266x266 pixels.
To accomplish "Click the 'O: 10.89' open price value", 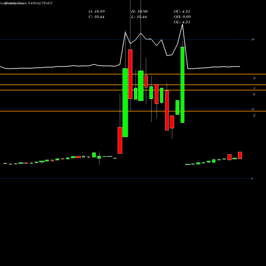I will (x=97, y=12).
